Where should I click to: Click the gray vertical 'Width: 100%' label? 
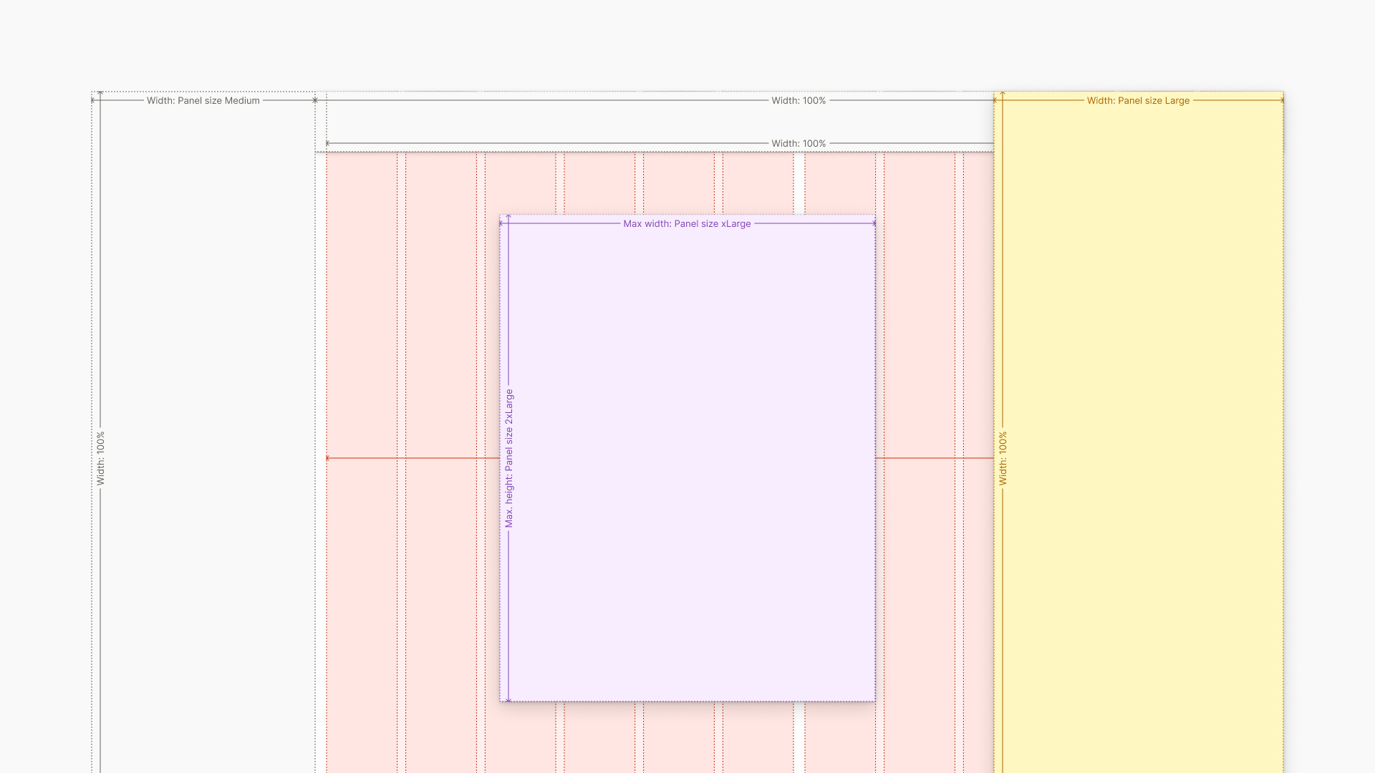pos(100,458)
